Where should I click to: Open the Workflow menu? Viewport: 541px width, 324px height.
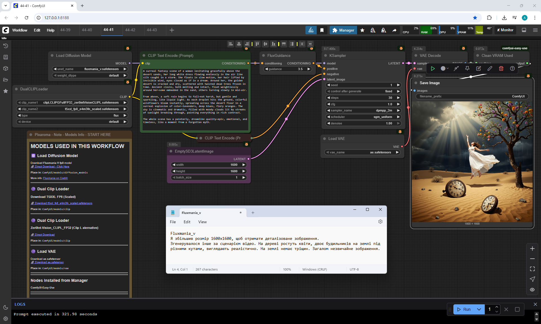coord(20,30)
